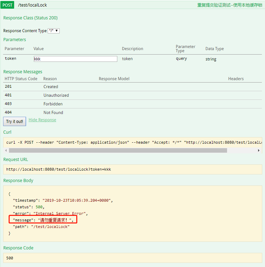Click the Response Messages heading
The image size is (265, 267).
pyautogui.click(x=23, y=72)
